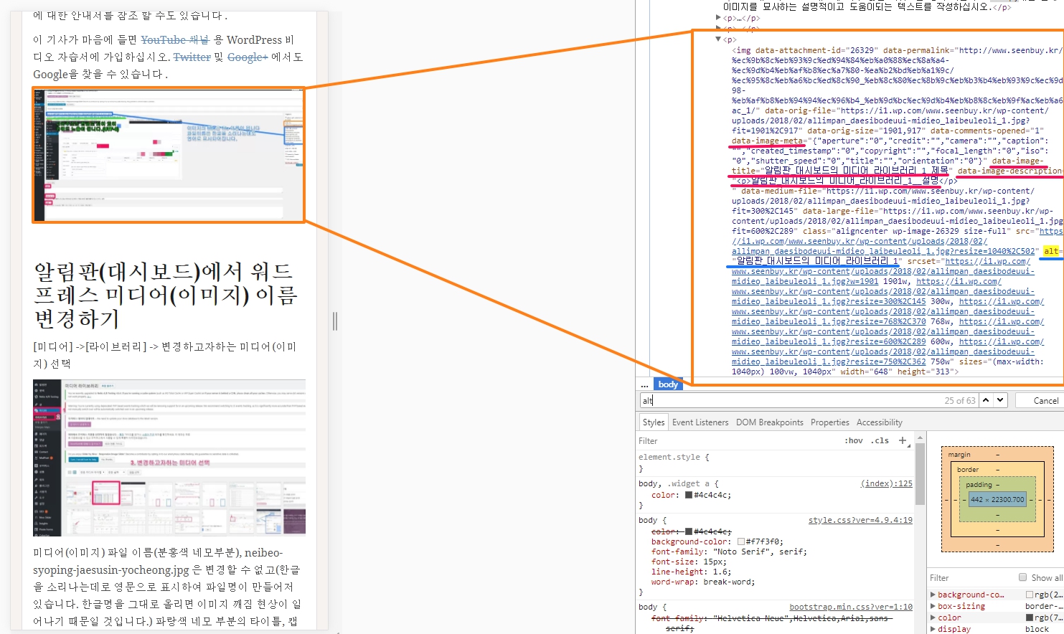
Task: Toggle .cls element classes panel
Action: pyautogui.click(x=881, y=440)
